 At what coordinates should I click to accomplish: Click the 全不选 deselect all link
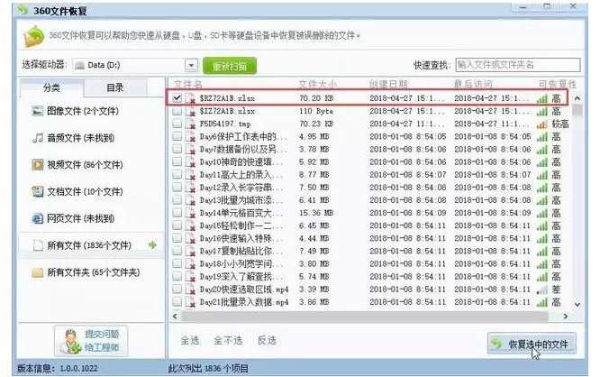pos(228,340)
